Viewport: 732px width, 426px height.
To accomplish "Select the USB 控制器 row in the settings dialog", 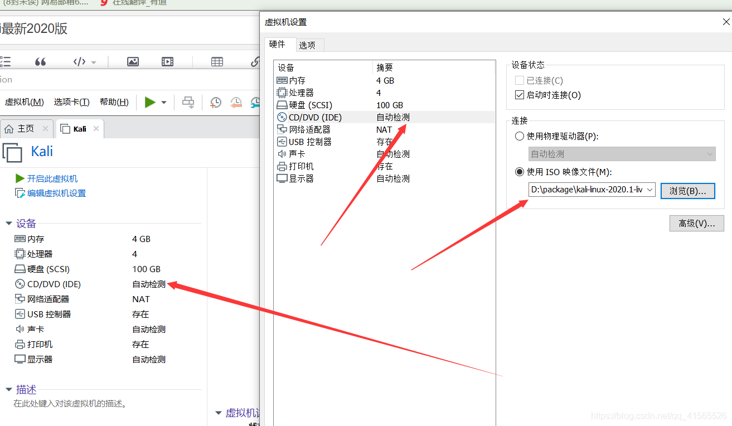I will pyautogui.click(x=385, y=142).
